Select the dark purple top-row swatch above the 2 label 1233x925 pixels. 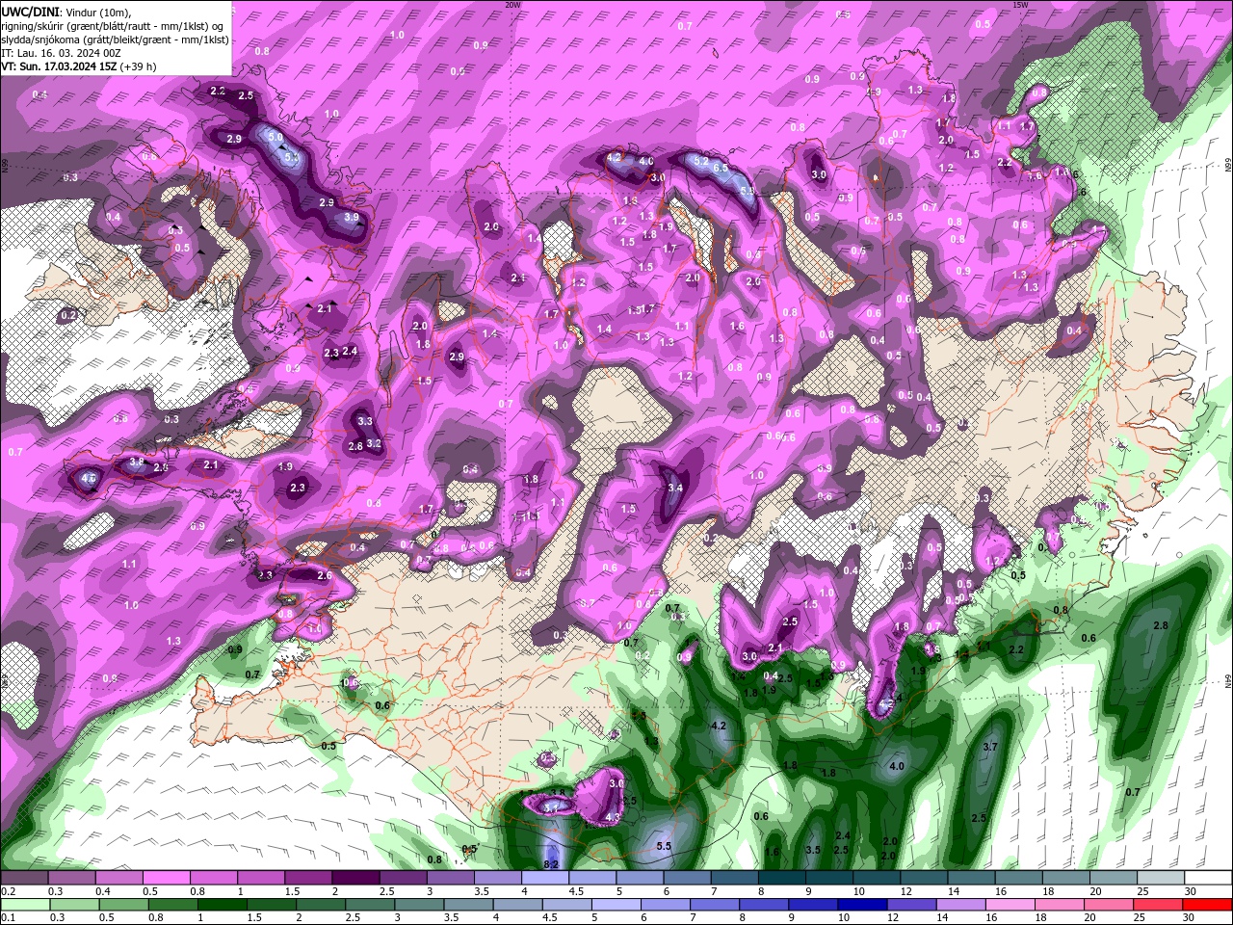pyautogui.click(x=355, y=878)
